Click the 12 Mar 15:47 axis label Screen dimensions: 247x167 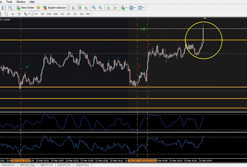click(x=206, y=161)
